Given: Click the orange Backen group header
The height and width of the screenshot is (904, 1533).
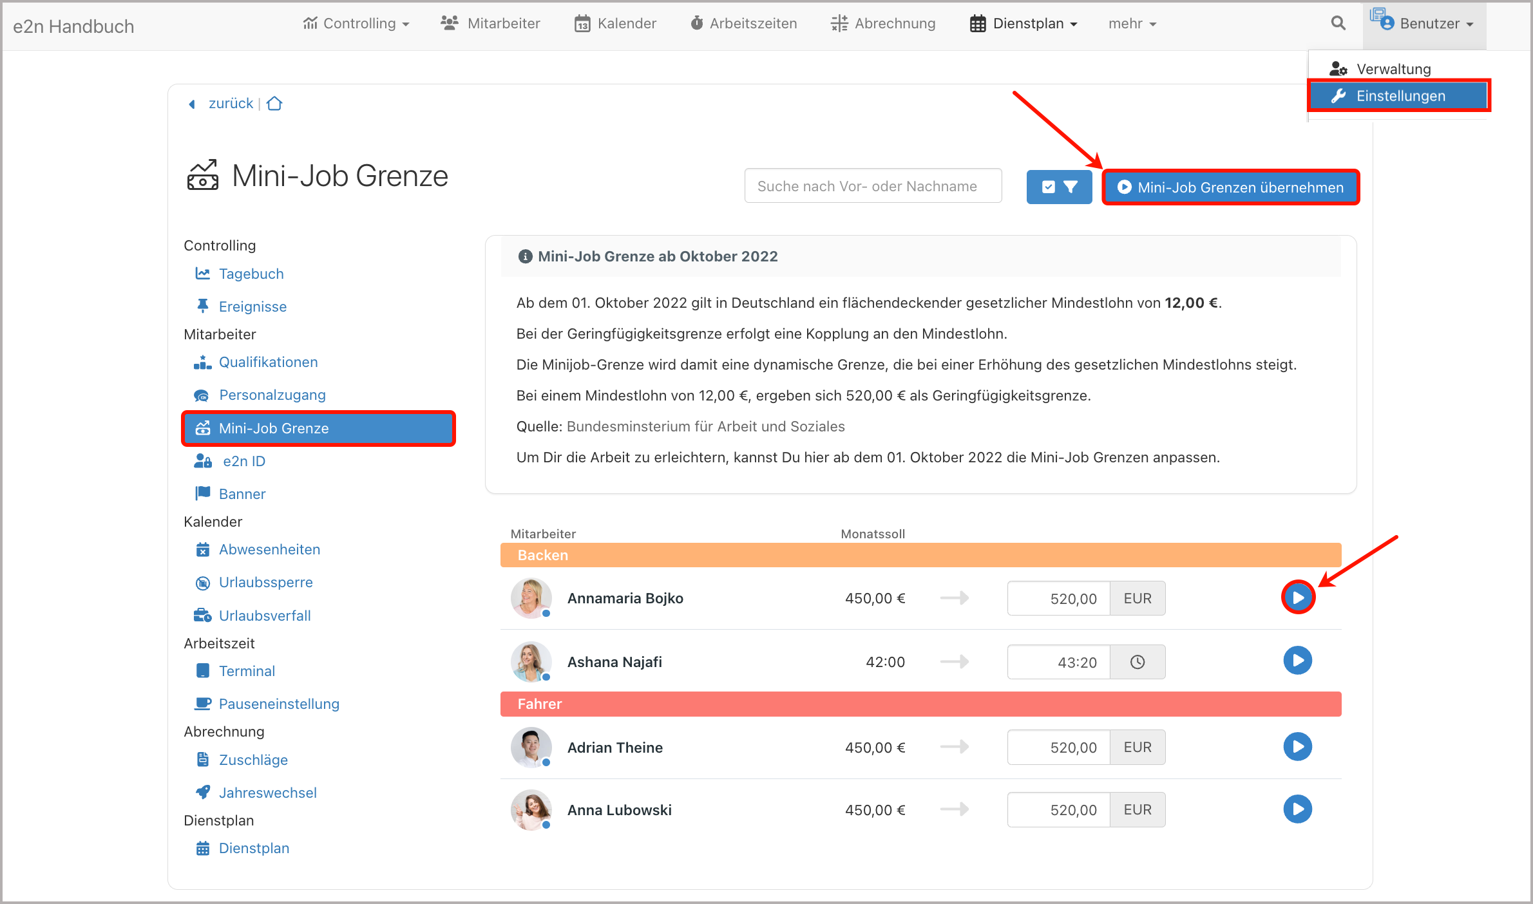Looking at the screenshot, I should point(920,555).
